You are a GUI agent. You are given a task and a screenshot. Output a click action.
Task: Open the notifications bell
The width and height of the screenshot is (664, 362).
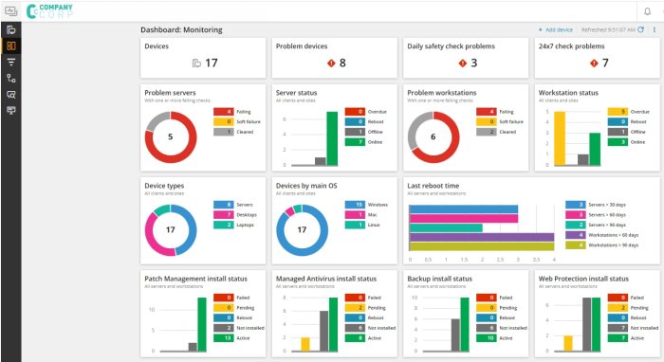pyautogui.click(x=647, y=11)
